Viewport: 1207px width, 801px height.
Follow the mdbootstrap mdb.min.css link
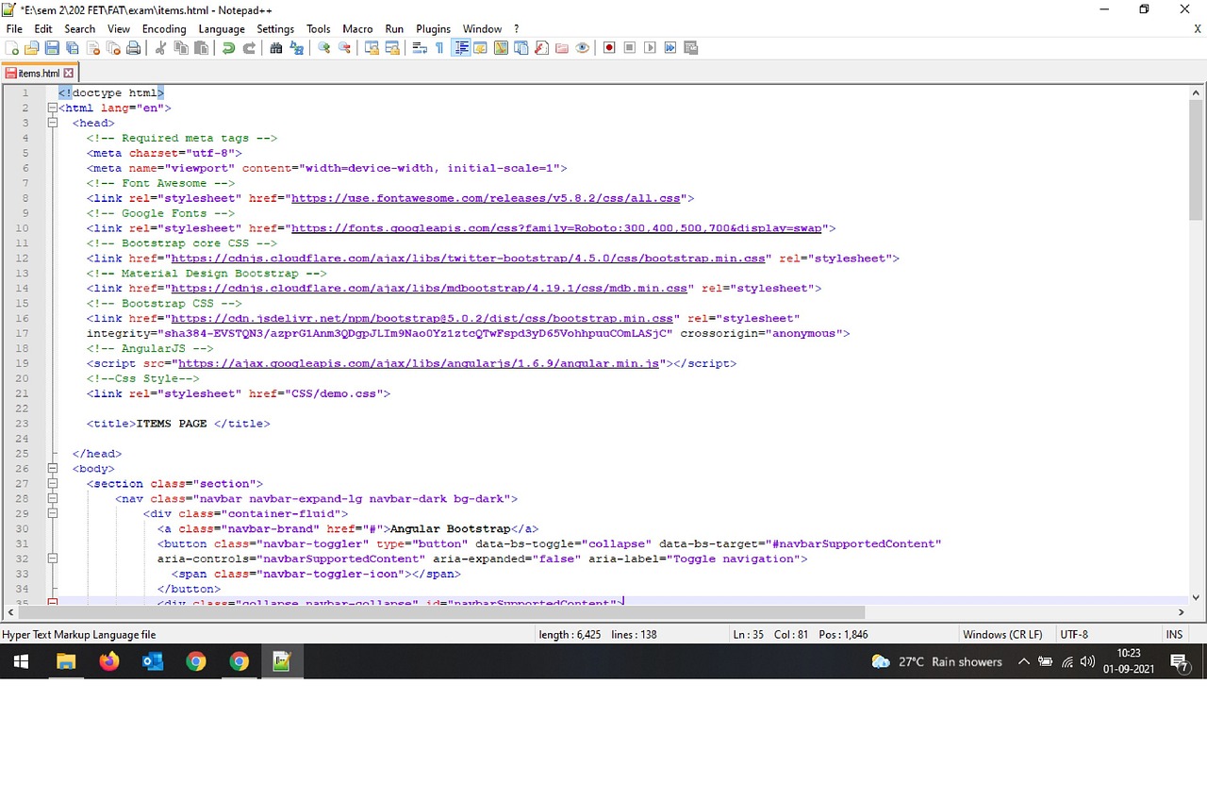point(429,289)
